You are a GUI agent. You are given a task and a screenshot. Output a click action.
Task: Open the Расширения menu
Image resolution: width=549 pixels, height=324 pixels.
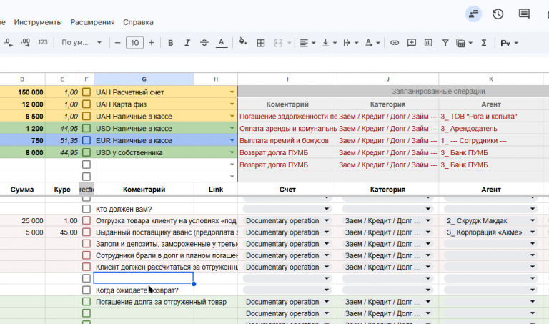[x=92, y=22]
